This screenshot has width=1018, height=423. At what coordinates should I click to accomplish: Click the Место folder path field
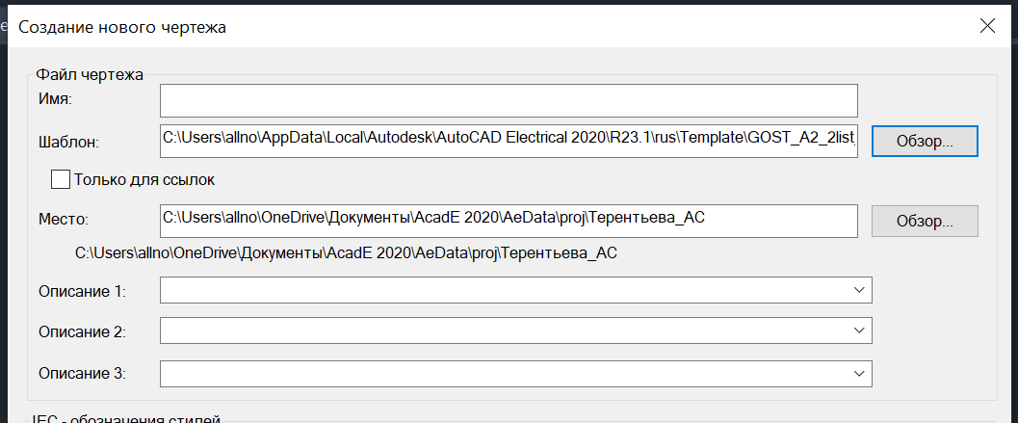[x=509, y=222]
